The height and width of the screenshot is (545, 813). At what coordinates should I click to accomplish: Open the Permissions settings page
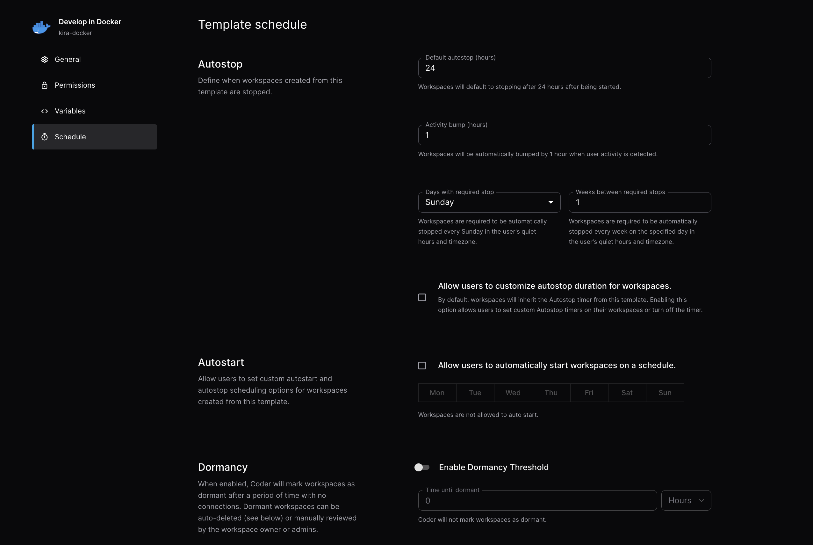(75, 85)
